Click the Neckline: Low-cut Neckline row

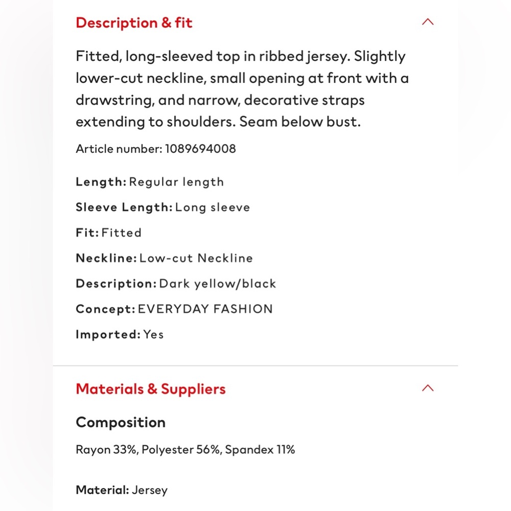[164, 258]
